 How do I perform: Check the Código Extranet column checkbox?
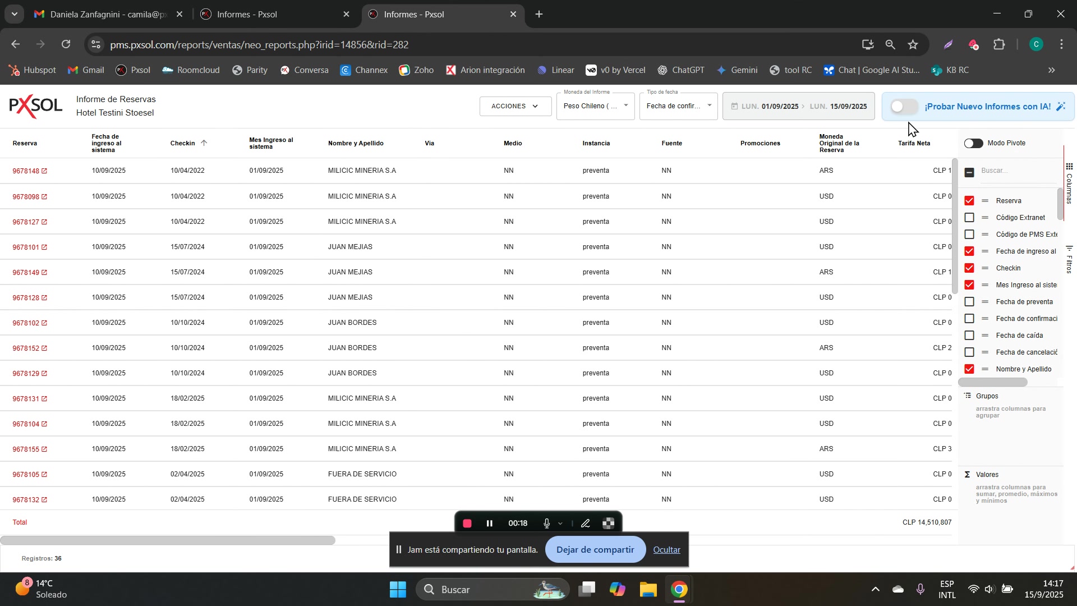pos(969,218)
